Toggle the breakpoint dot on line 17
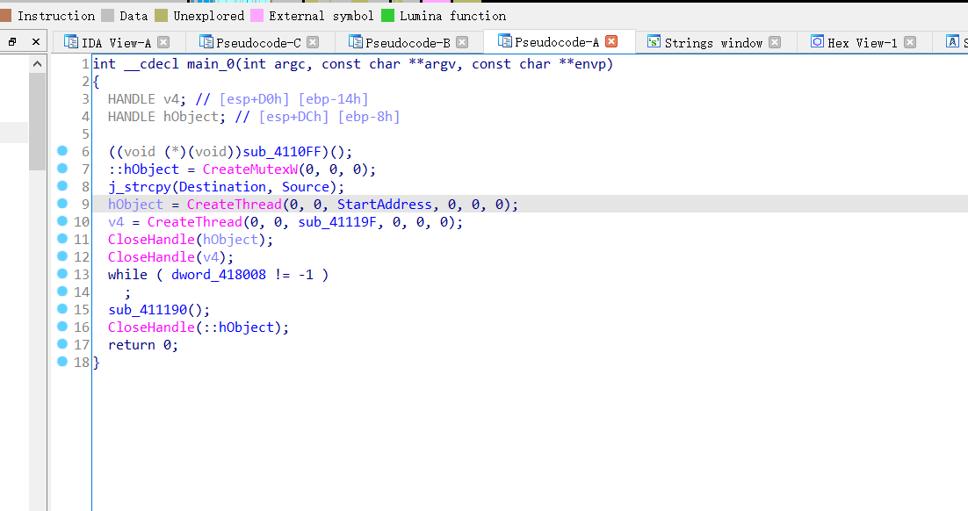The width and height of the screenshot is (968, 511). tap(62, 344)
